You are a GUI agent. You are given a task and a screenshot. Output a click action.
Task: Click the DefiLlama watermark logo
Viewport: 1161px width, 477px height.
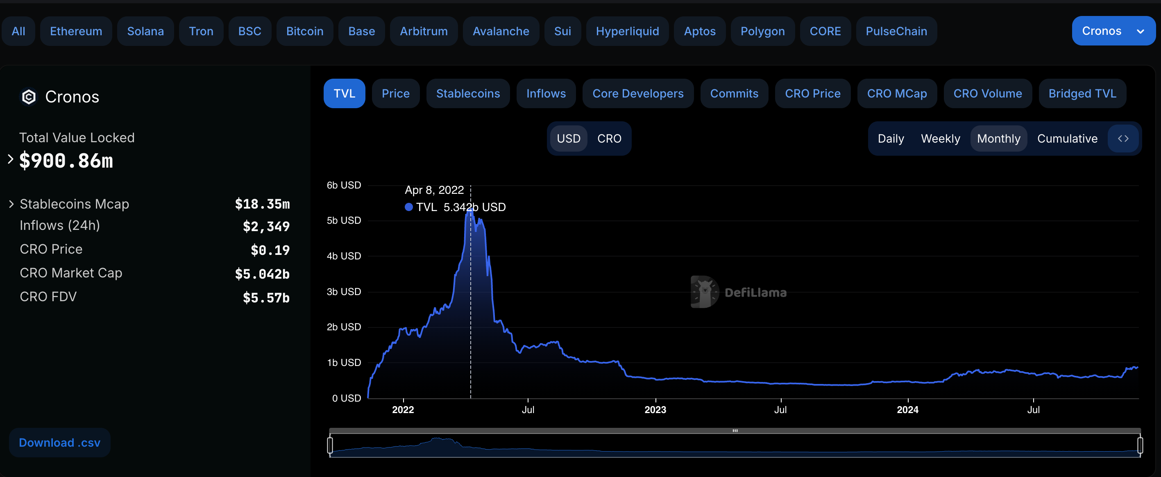point(705,292)
